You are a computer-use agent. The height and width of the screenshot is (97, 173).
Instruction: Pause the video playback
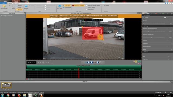tap(95, 62)
